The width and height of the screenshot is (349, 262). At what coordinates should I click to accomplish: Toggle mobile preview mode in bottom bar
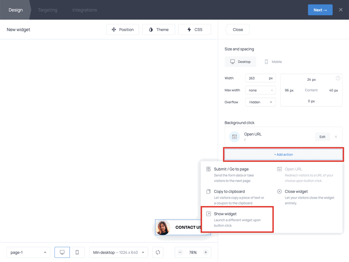(76, 252)
